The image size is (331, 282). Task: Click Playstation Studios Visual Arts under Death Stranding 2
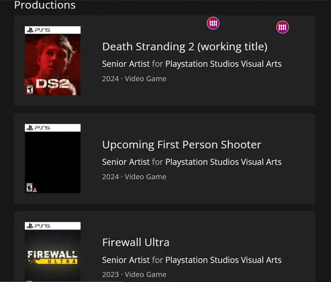click(223, 64)
